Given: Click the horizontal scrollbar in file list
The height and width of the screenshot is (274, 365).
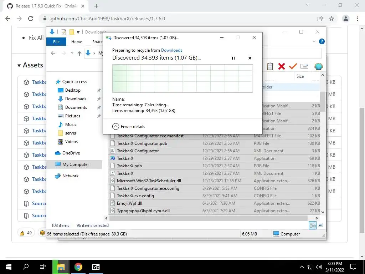Looking at the screenshot, I should tap(208, 218).
